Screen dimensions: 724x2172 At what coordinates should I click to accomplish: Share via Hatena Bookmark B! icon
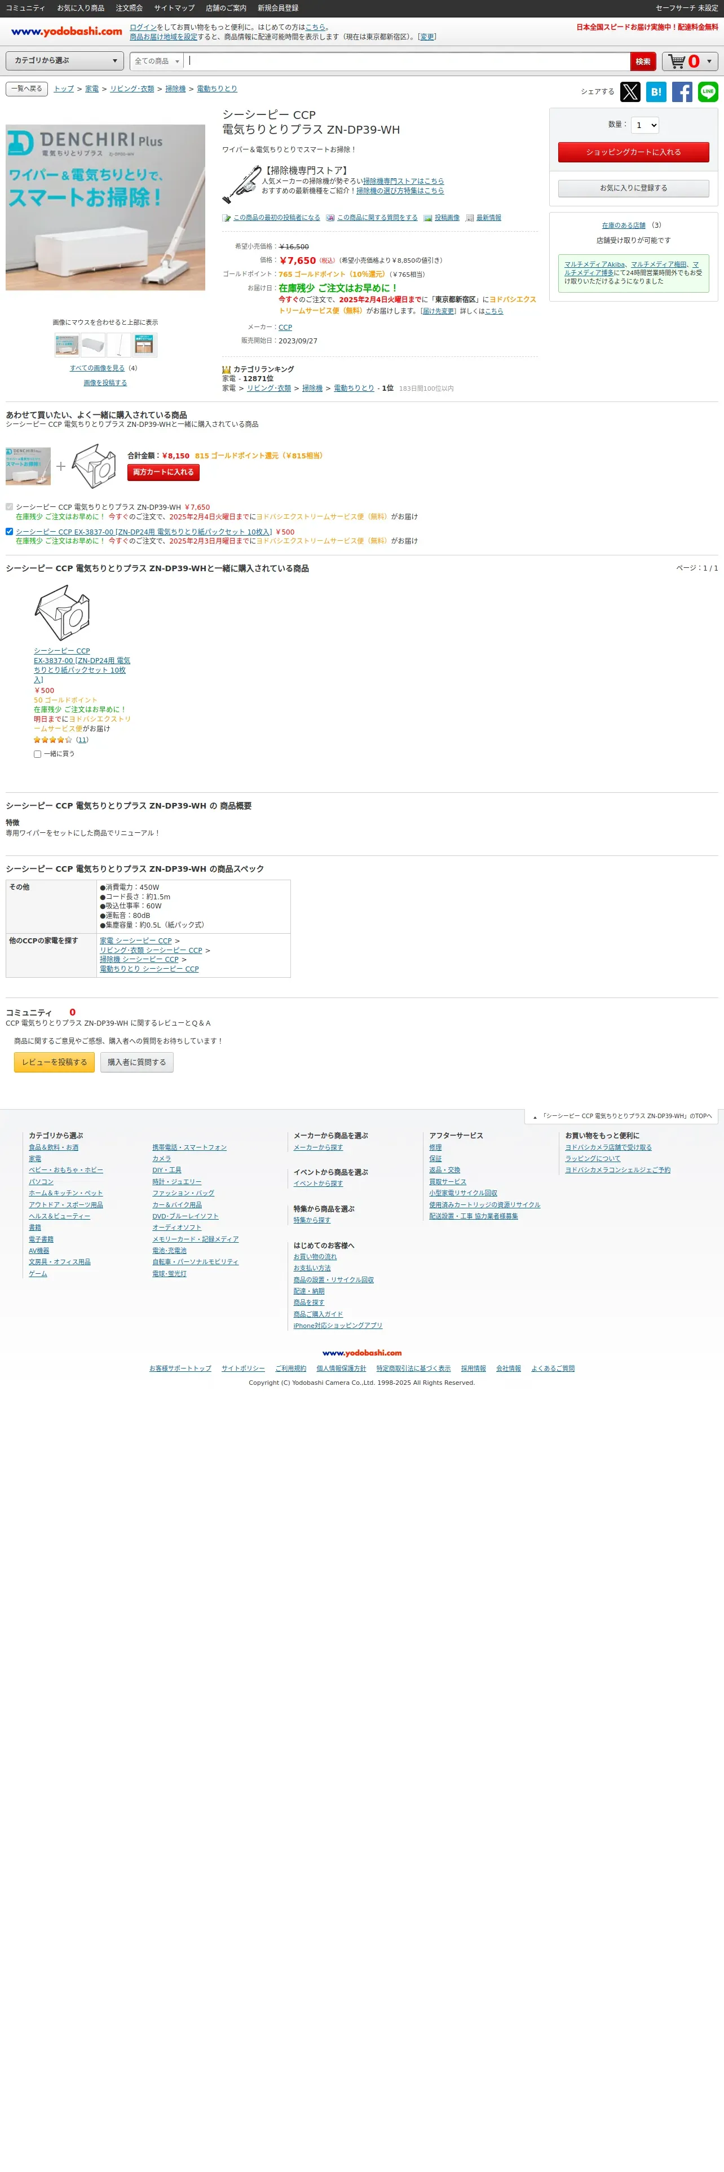(656, 92)
